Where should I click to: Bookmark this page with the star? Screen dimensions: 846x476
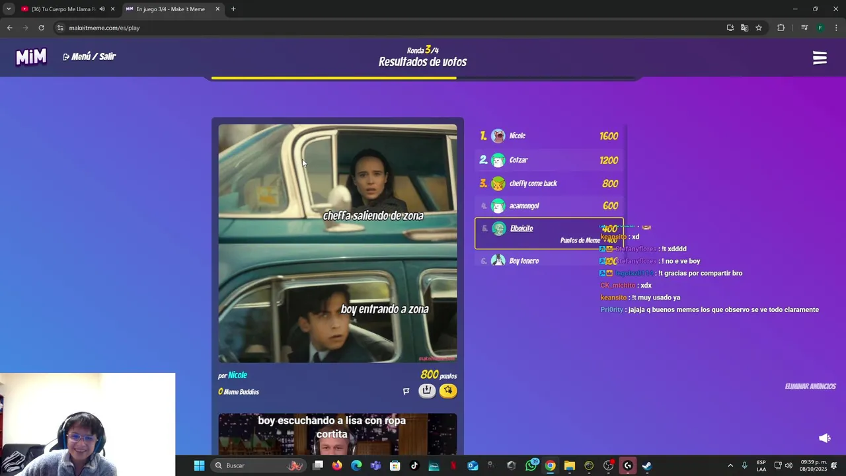point(759,28)
